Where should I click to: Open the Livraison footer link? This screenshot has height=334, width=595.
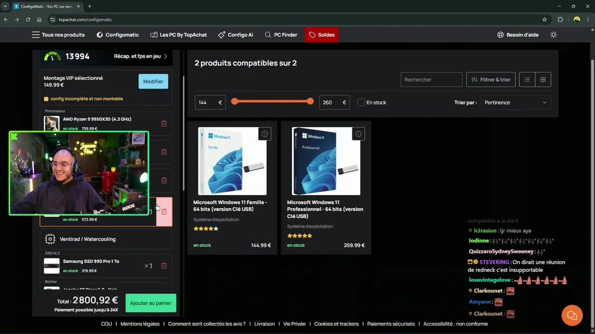(264, 324)
